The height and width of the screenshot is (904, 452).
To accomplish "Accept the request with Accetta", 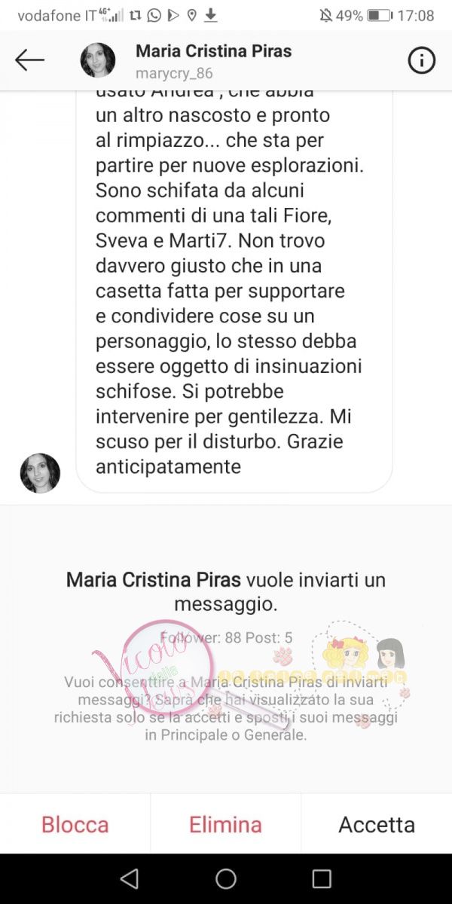I will coord(377,824).
